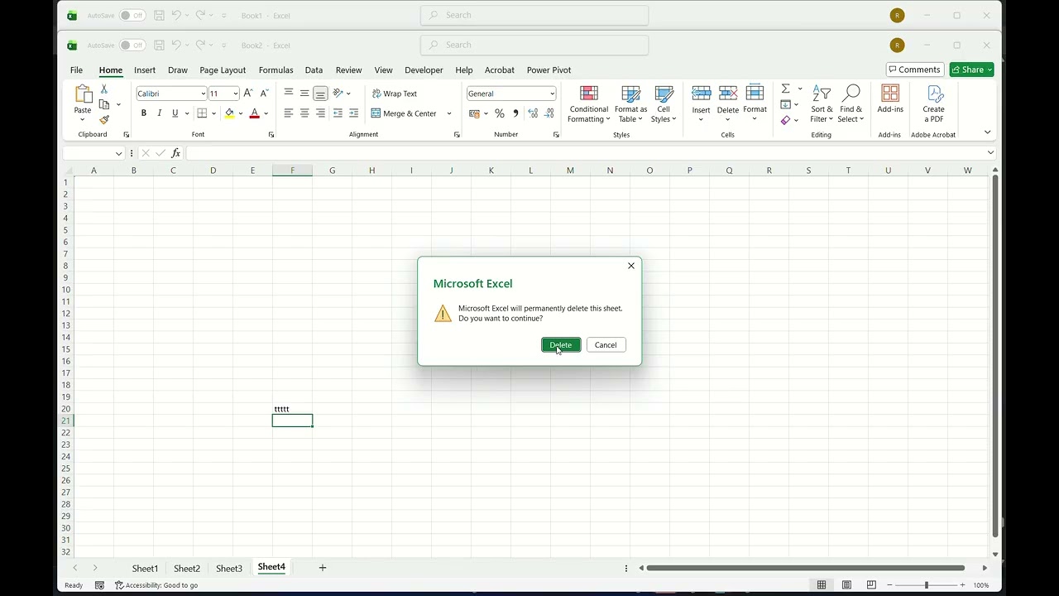1059x596 pixels.
Task: Open the Merge & Center dropdown arrow
Action: coord(449,113)
